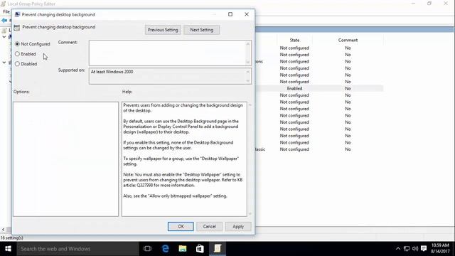The width and height of the screenshot is (455, 256).
Task: Click the policy setting icon beside the heading
Action: click(17, 28)
